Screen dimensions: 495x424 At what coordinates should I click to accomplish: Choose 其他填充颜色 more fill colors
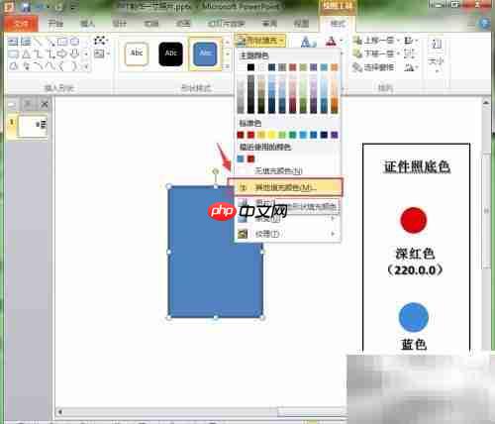pyautogui.click(x=285, y=187)
